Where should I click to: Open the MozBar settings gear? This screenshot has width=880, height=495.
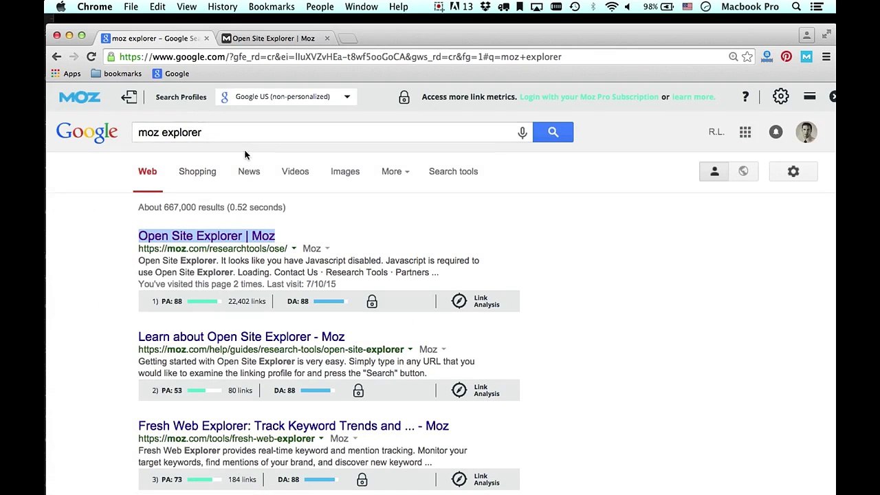coord(780,97)
